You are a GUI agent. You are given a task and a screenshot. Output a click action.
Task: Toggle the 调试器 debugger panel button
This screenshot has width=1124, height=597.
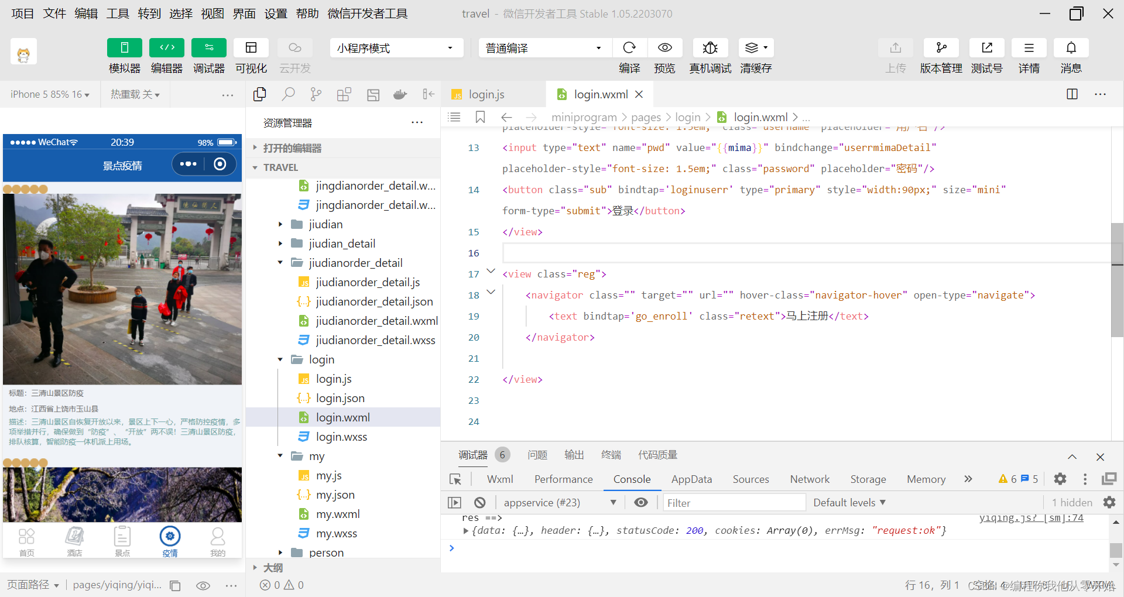pyautogui.click(x=209, y=47)
